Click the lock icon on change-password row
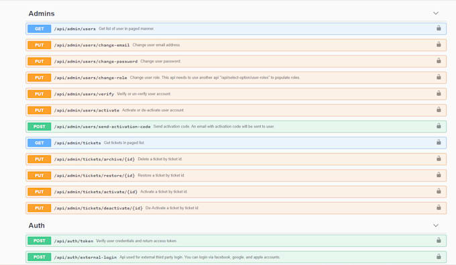 (439, 61)
